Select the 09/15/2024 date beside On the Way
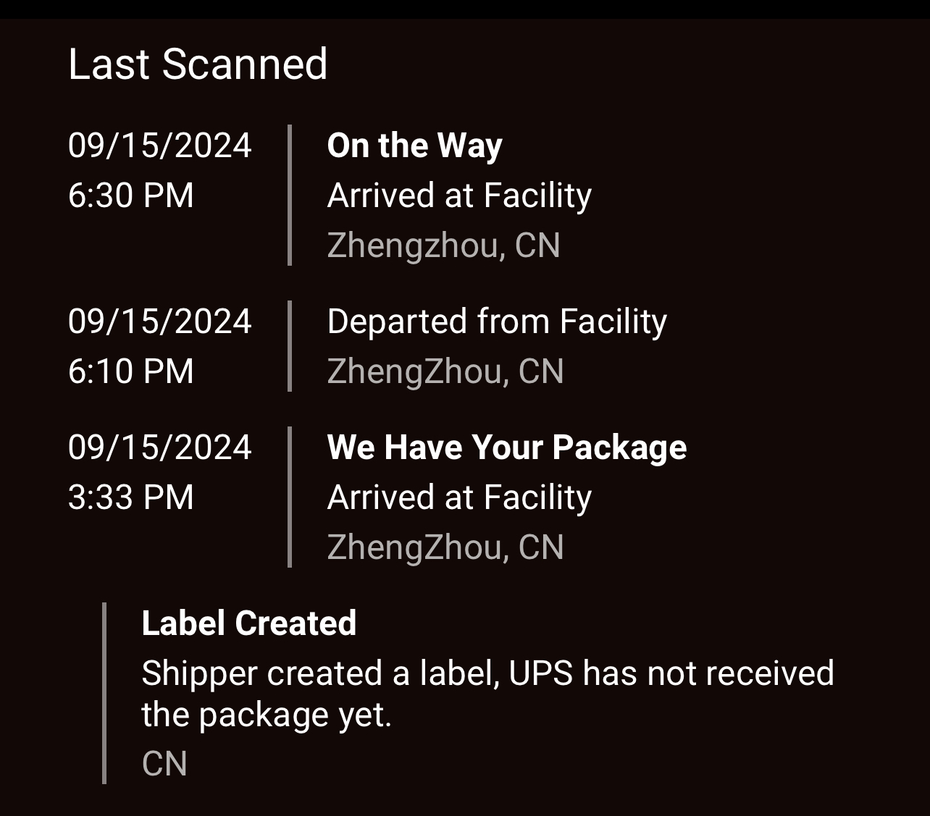Viewport: 930px width, 816px height. [x=160, y=146]
